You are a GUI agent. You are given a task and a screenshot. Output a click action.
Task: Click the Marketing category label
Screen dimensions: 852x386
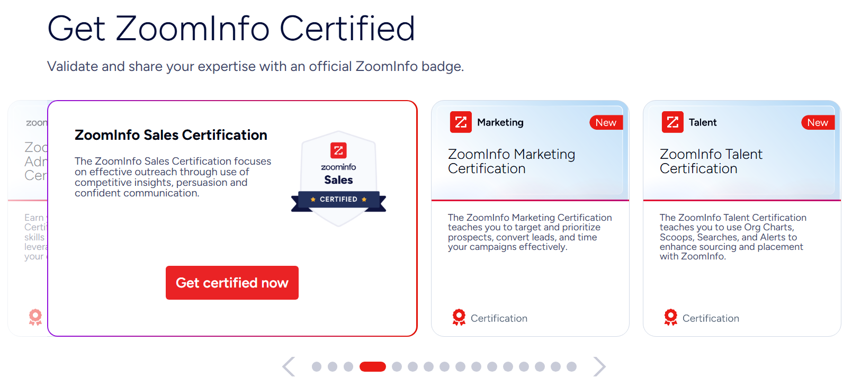coord(500,122)
